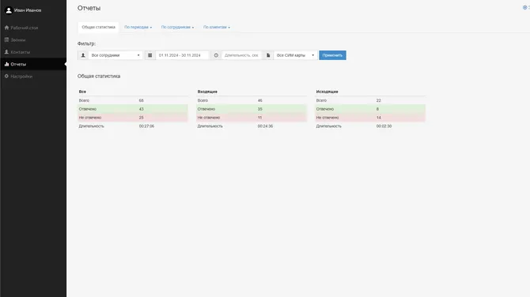
Task: Open the По сотрудникам dropdown tab
Action: pos(177,28)
